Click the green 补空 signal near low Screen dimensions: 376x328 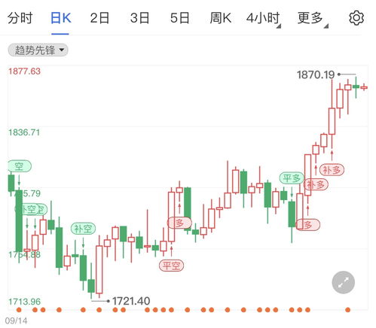(x=83, y=229)
